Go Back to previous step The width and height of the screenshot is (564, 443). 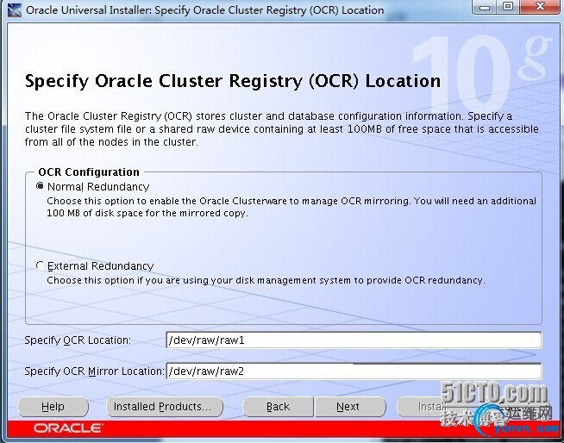[x=278, y=407]
